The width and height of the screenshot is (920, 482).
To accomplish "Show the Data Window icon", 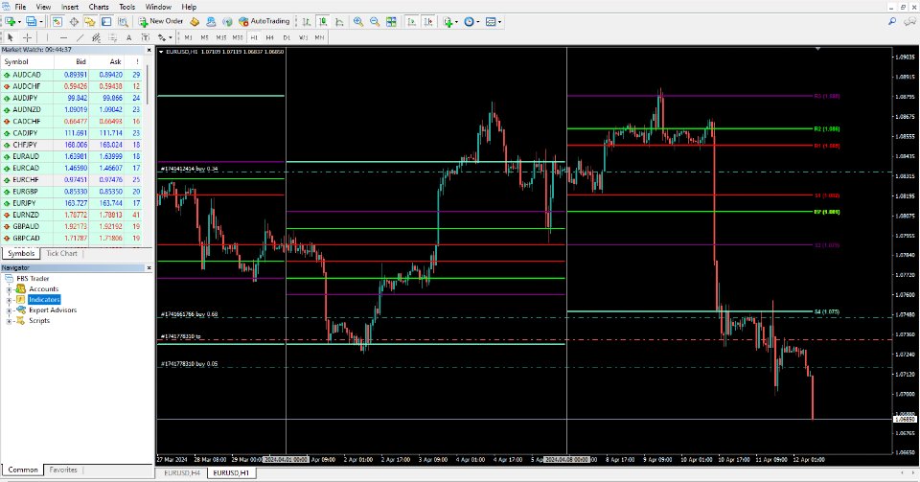I will [74, 22].
